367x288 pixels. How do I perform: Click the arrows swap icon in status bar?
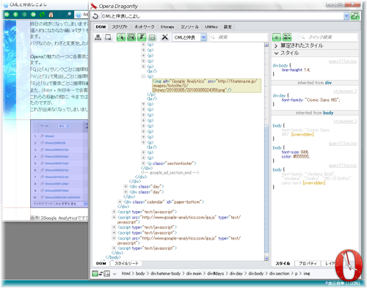(101, 273)
